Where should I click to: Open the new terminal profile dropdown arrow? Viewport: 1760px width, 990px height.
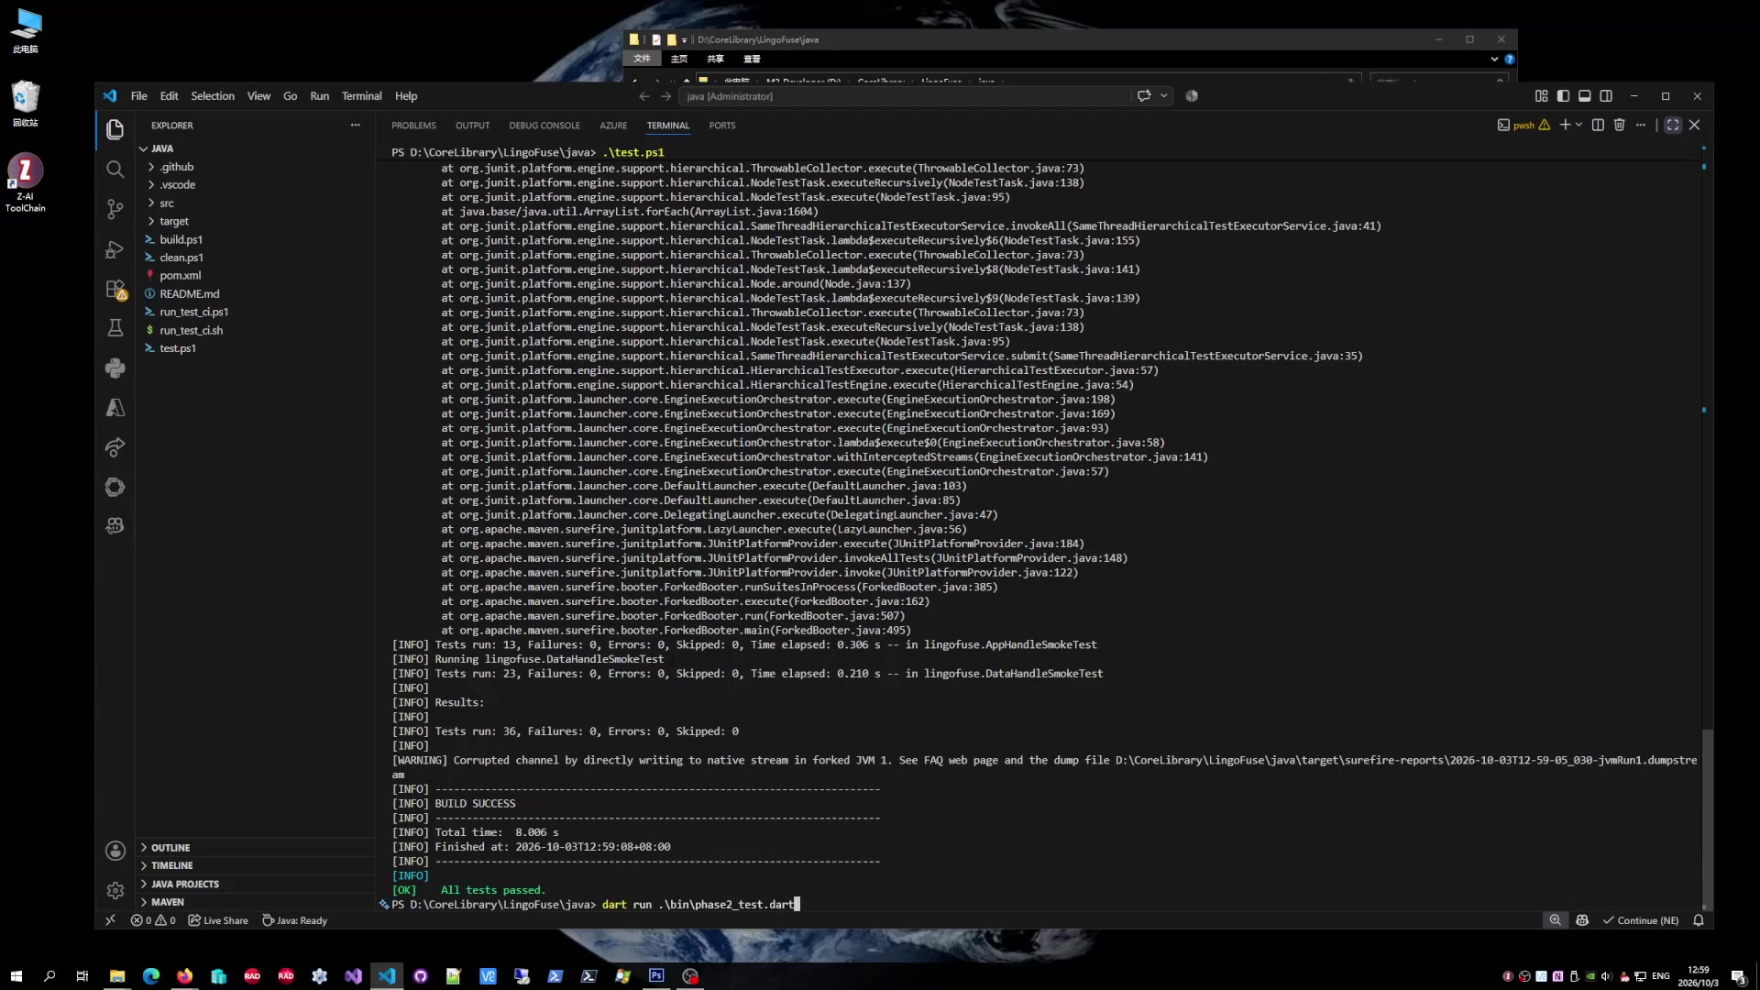point(1578,125)
